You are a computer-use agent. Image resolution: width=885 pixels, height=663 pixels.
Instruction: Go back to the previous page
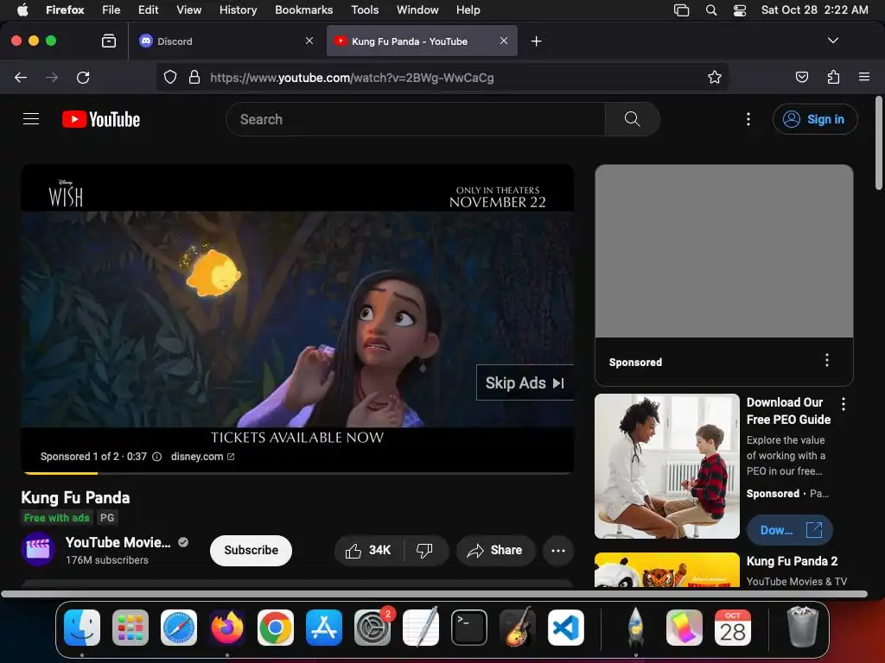click(x=21, y=77)
